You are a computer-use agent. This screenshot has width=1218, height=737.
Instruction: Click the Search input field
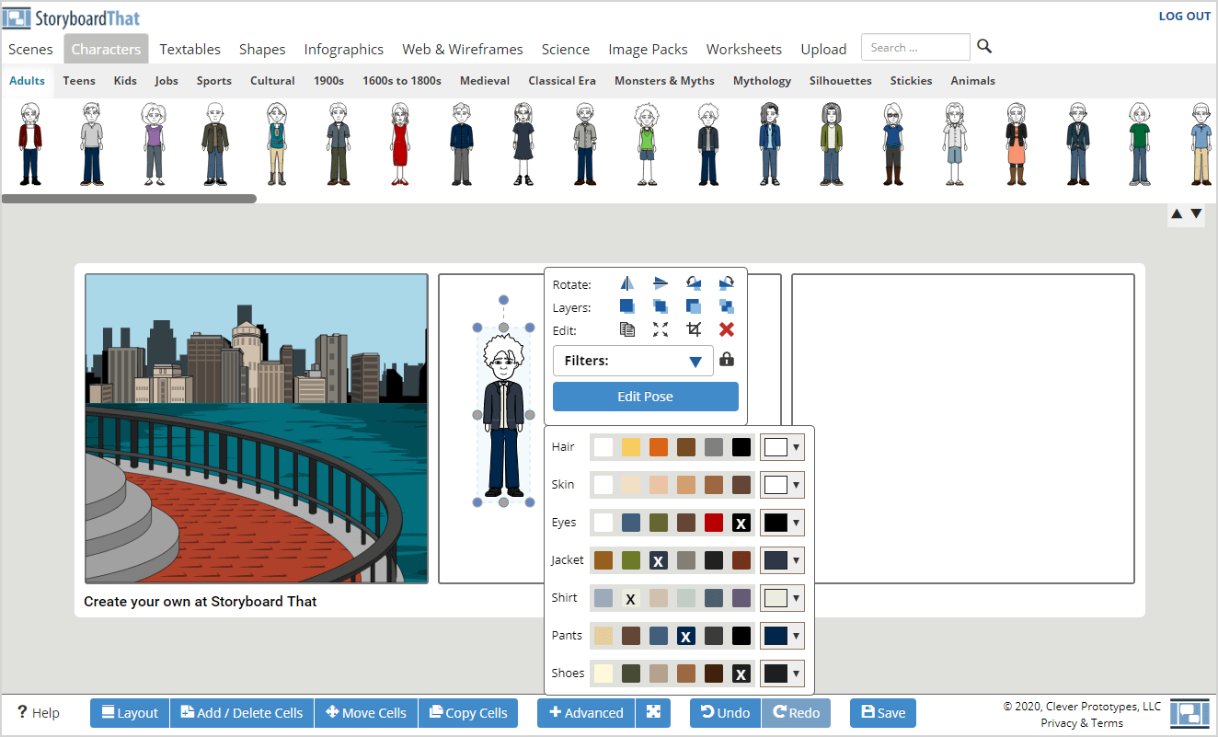coord(914,48)
